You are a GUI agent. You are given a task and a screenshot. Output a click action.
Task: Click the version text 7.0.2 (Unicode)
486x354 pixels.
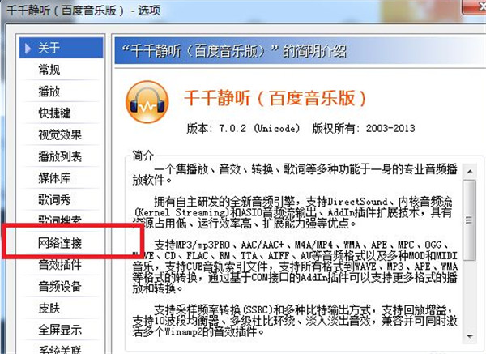pos(259,128)
